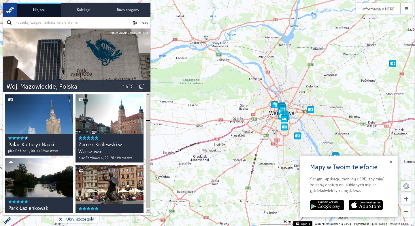Open Trasy route planner
The height and width of the screenshot is (226, 415).
(140, 23)
